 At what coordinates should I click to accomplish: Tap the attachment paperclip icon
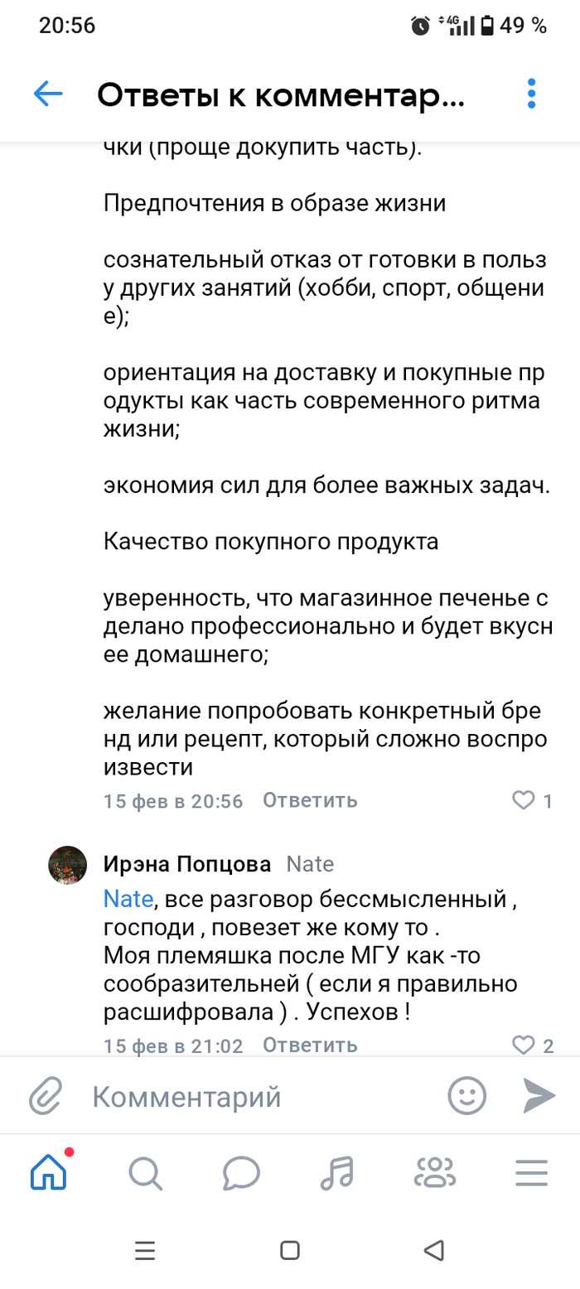47,1097
